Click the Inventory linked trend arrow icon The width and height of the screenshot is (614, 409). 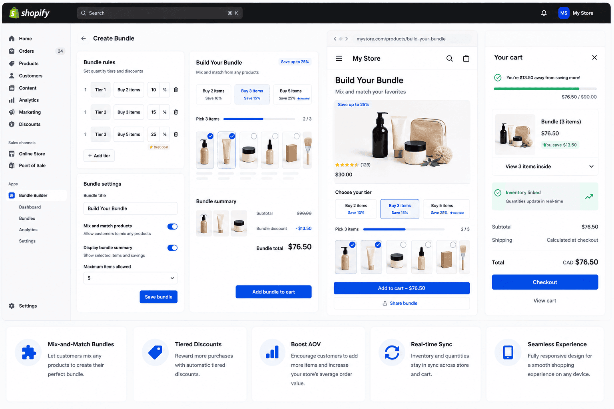pos(589,197)
